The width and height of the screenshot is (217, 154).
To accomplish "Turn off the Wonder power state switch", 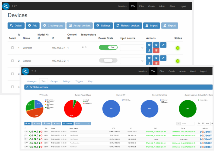I will pos(108,47).
